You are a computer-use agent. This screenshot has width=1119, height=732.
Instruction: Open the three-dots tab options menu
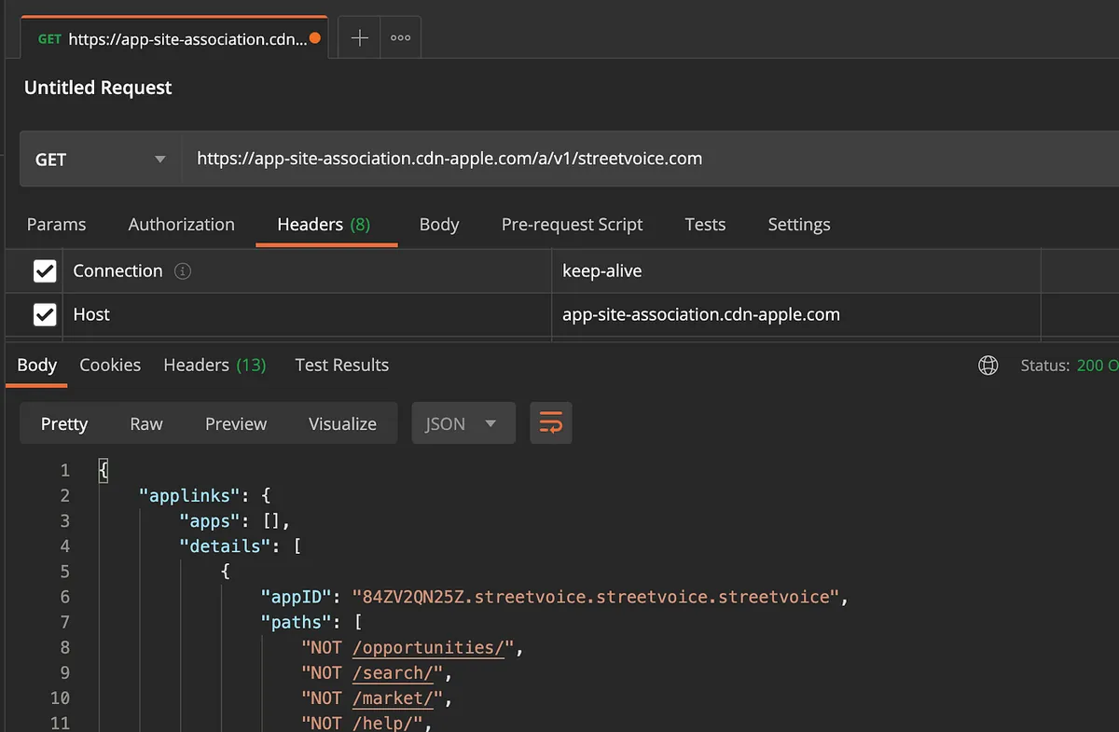pos(400,38)
